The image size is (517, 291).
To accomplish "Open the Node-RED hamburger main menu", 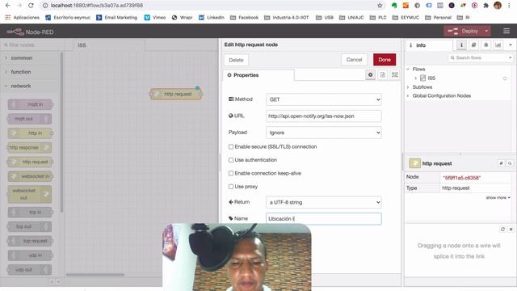I will pyautogui.click(x=506, y=31).
